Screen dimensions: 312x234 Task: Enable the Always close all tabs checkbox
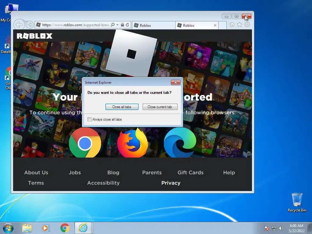pyautogui.click(x=89, y=119)
